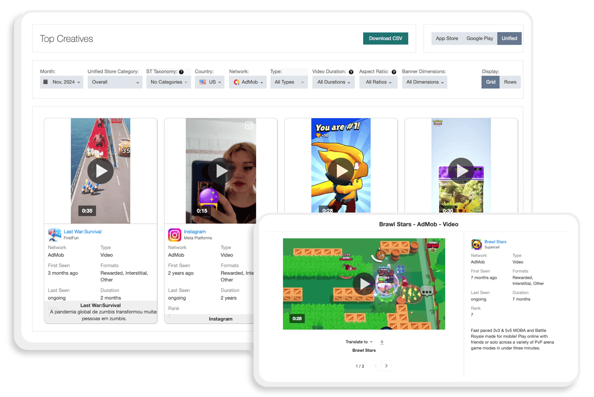Screen dimensions: 594x397
Task: Set display mode to Grid
Action: [491, 82]
